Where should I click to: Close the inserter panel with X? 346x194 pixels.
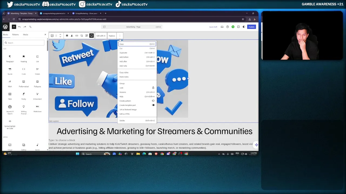click(45, 34)
